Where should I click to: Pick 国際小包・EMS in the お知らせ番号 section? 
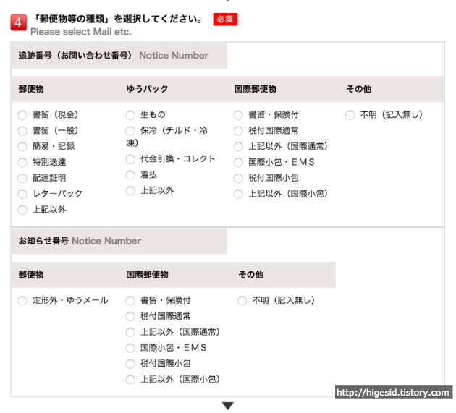[x=130, y=348]
